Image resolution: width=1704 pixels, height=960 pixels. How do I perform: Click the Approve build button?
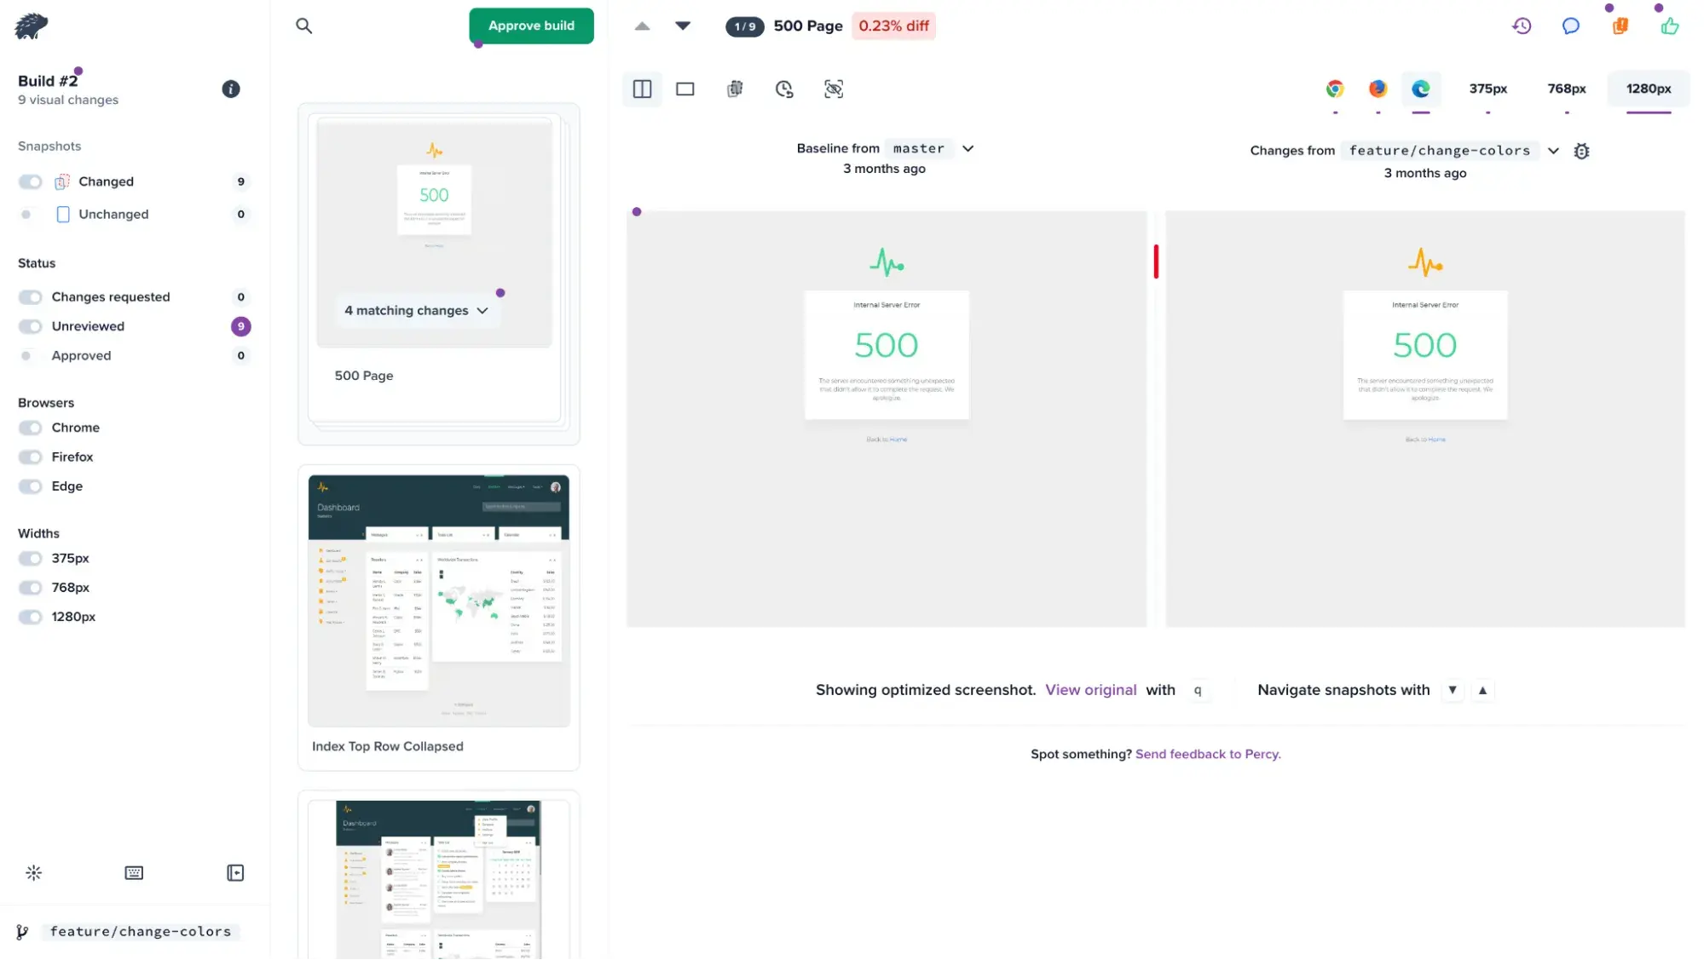(530, 25)
